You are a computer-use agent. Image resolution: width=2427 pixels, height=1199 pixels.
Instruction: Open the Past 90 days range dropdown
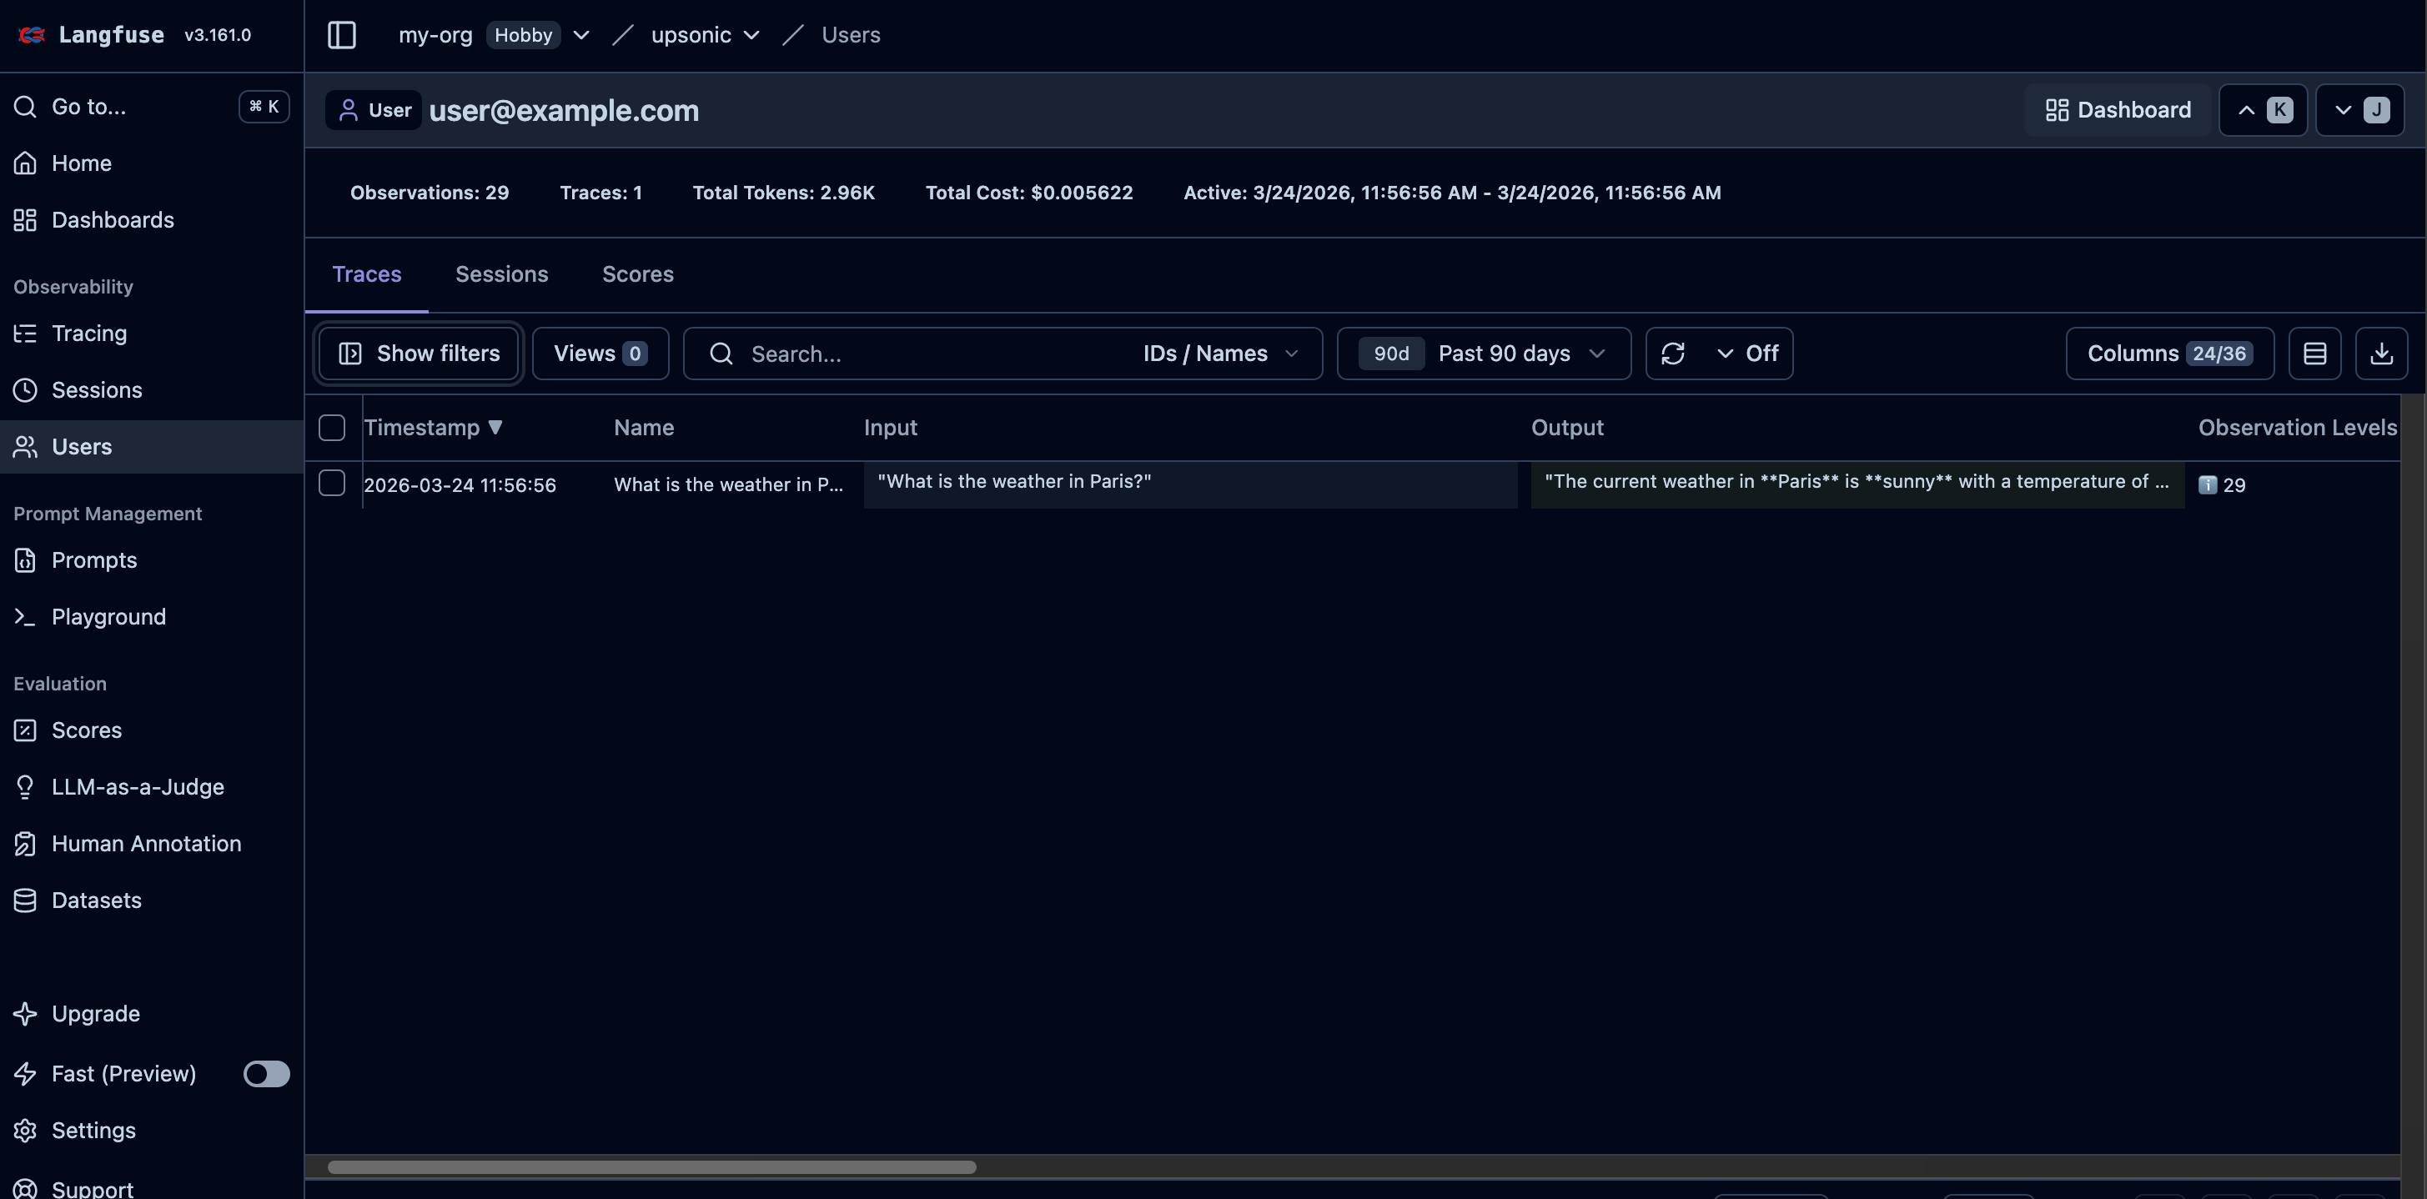point(1484,354)
